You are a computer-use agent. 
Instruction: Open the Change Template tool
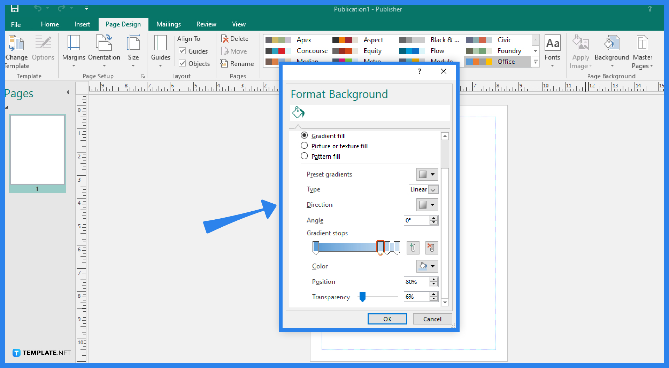pyautogui.click(x=16, y=51)
